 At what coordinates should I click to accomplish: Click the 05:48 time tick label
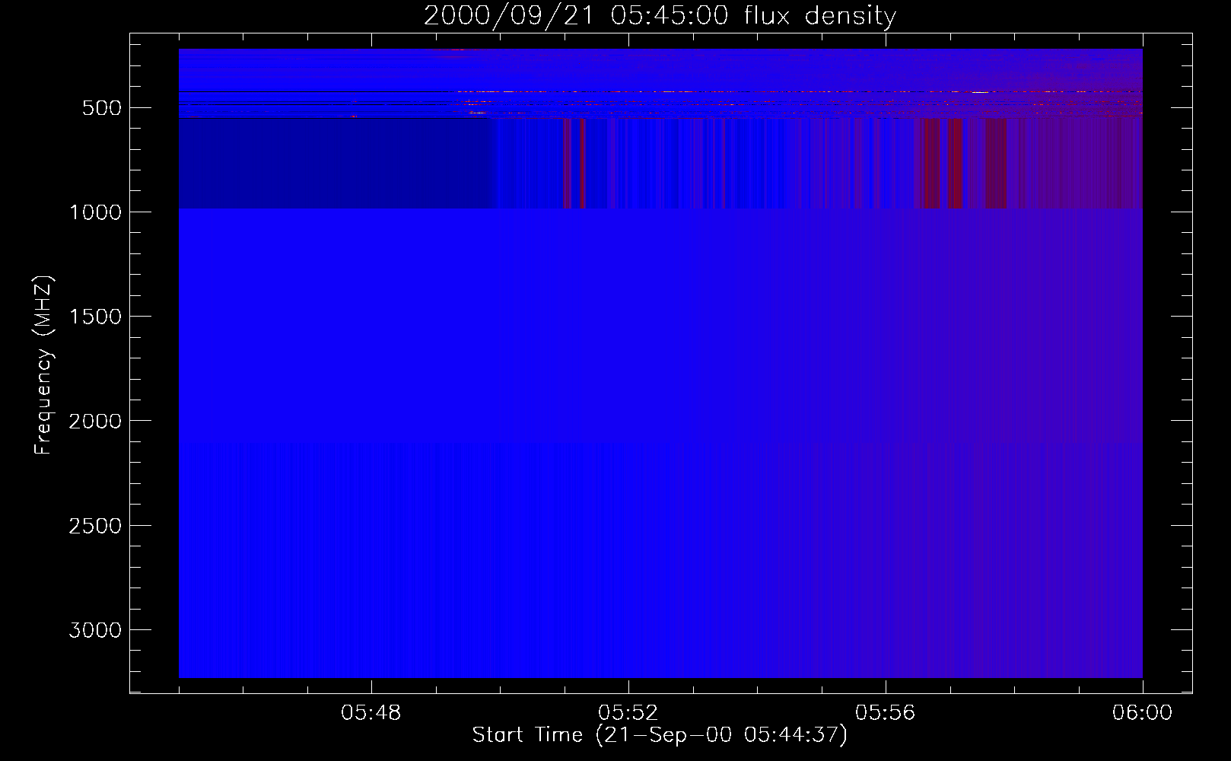coord(371,713)
